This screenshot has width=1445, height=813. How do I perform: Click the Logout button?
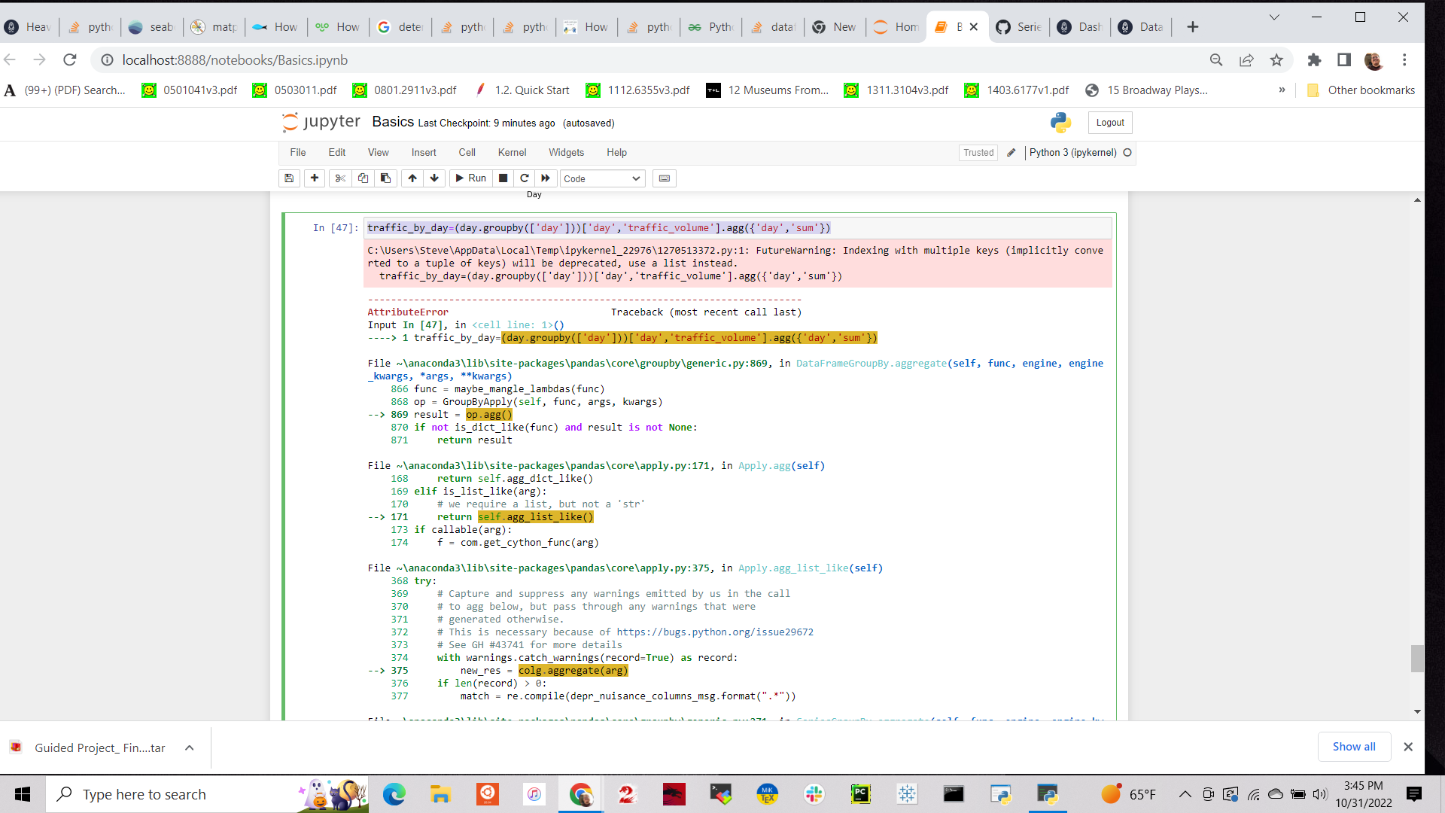click(x=1109, y=123)
